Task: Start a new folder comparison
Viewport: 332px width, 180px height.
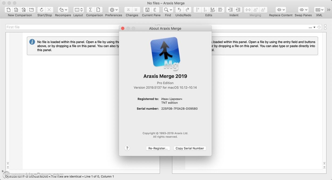Action: (x=31, y=10)
